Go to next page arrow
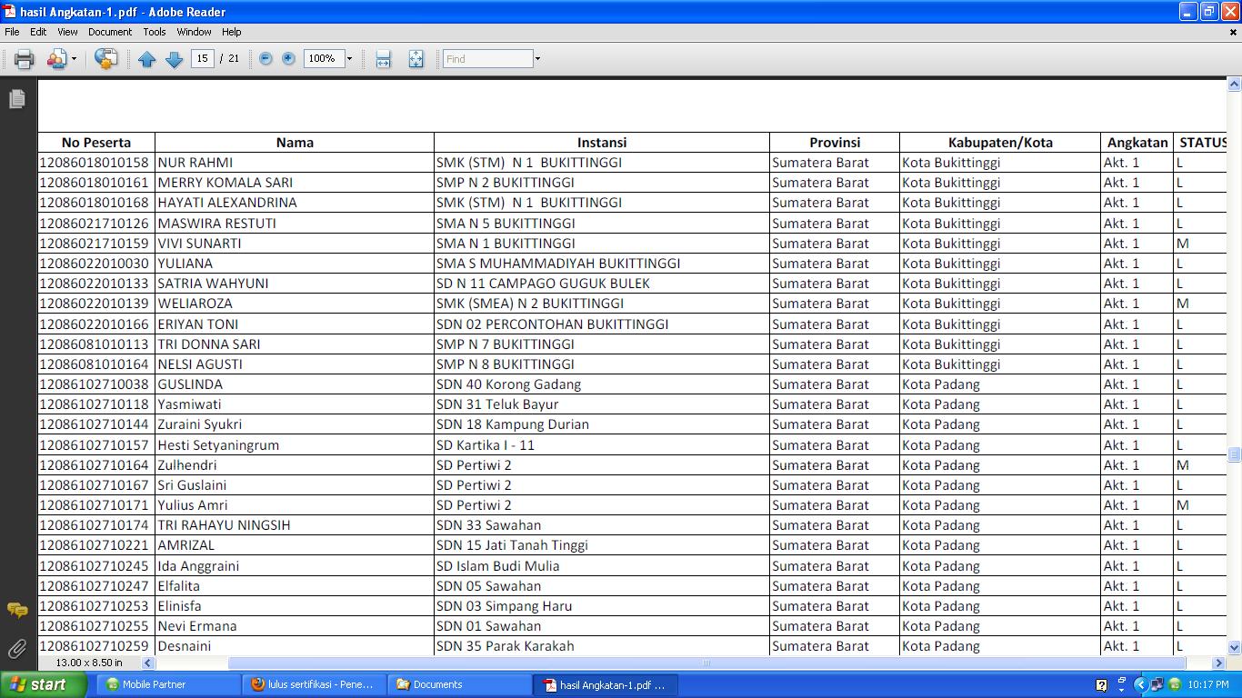1242x698 pixels. pos(174,59)
